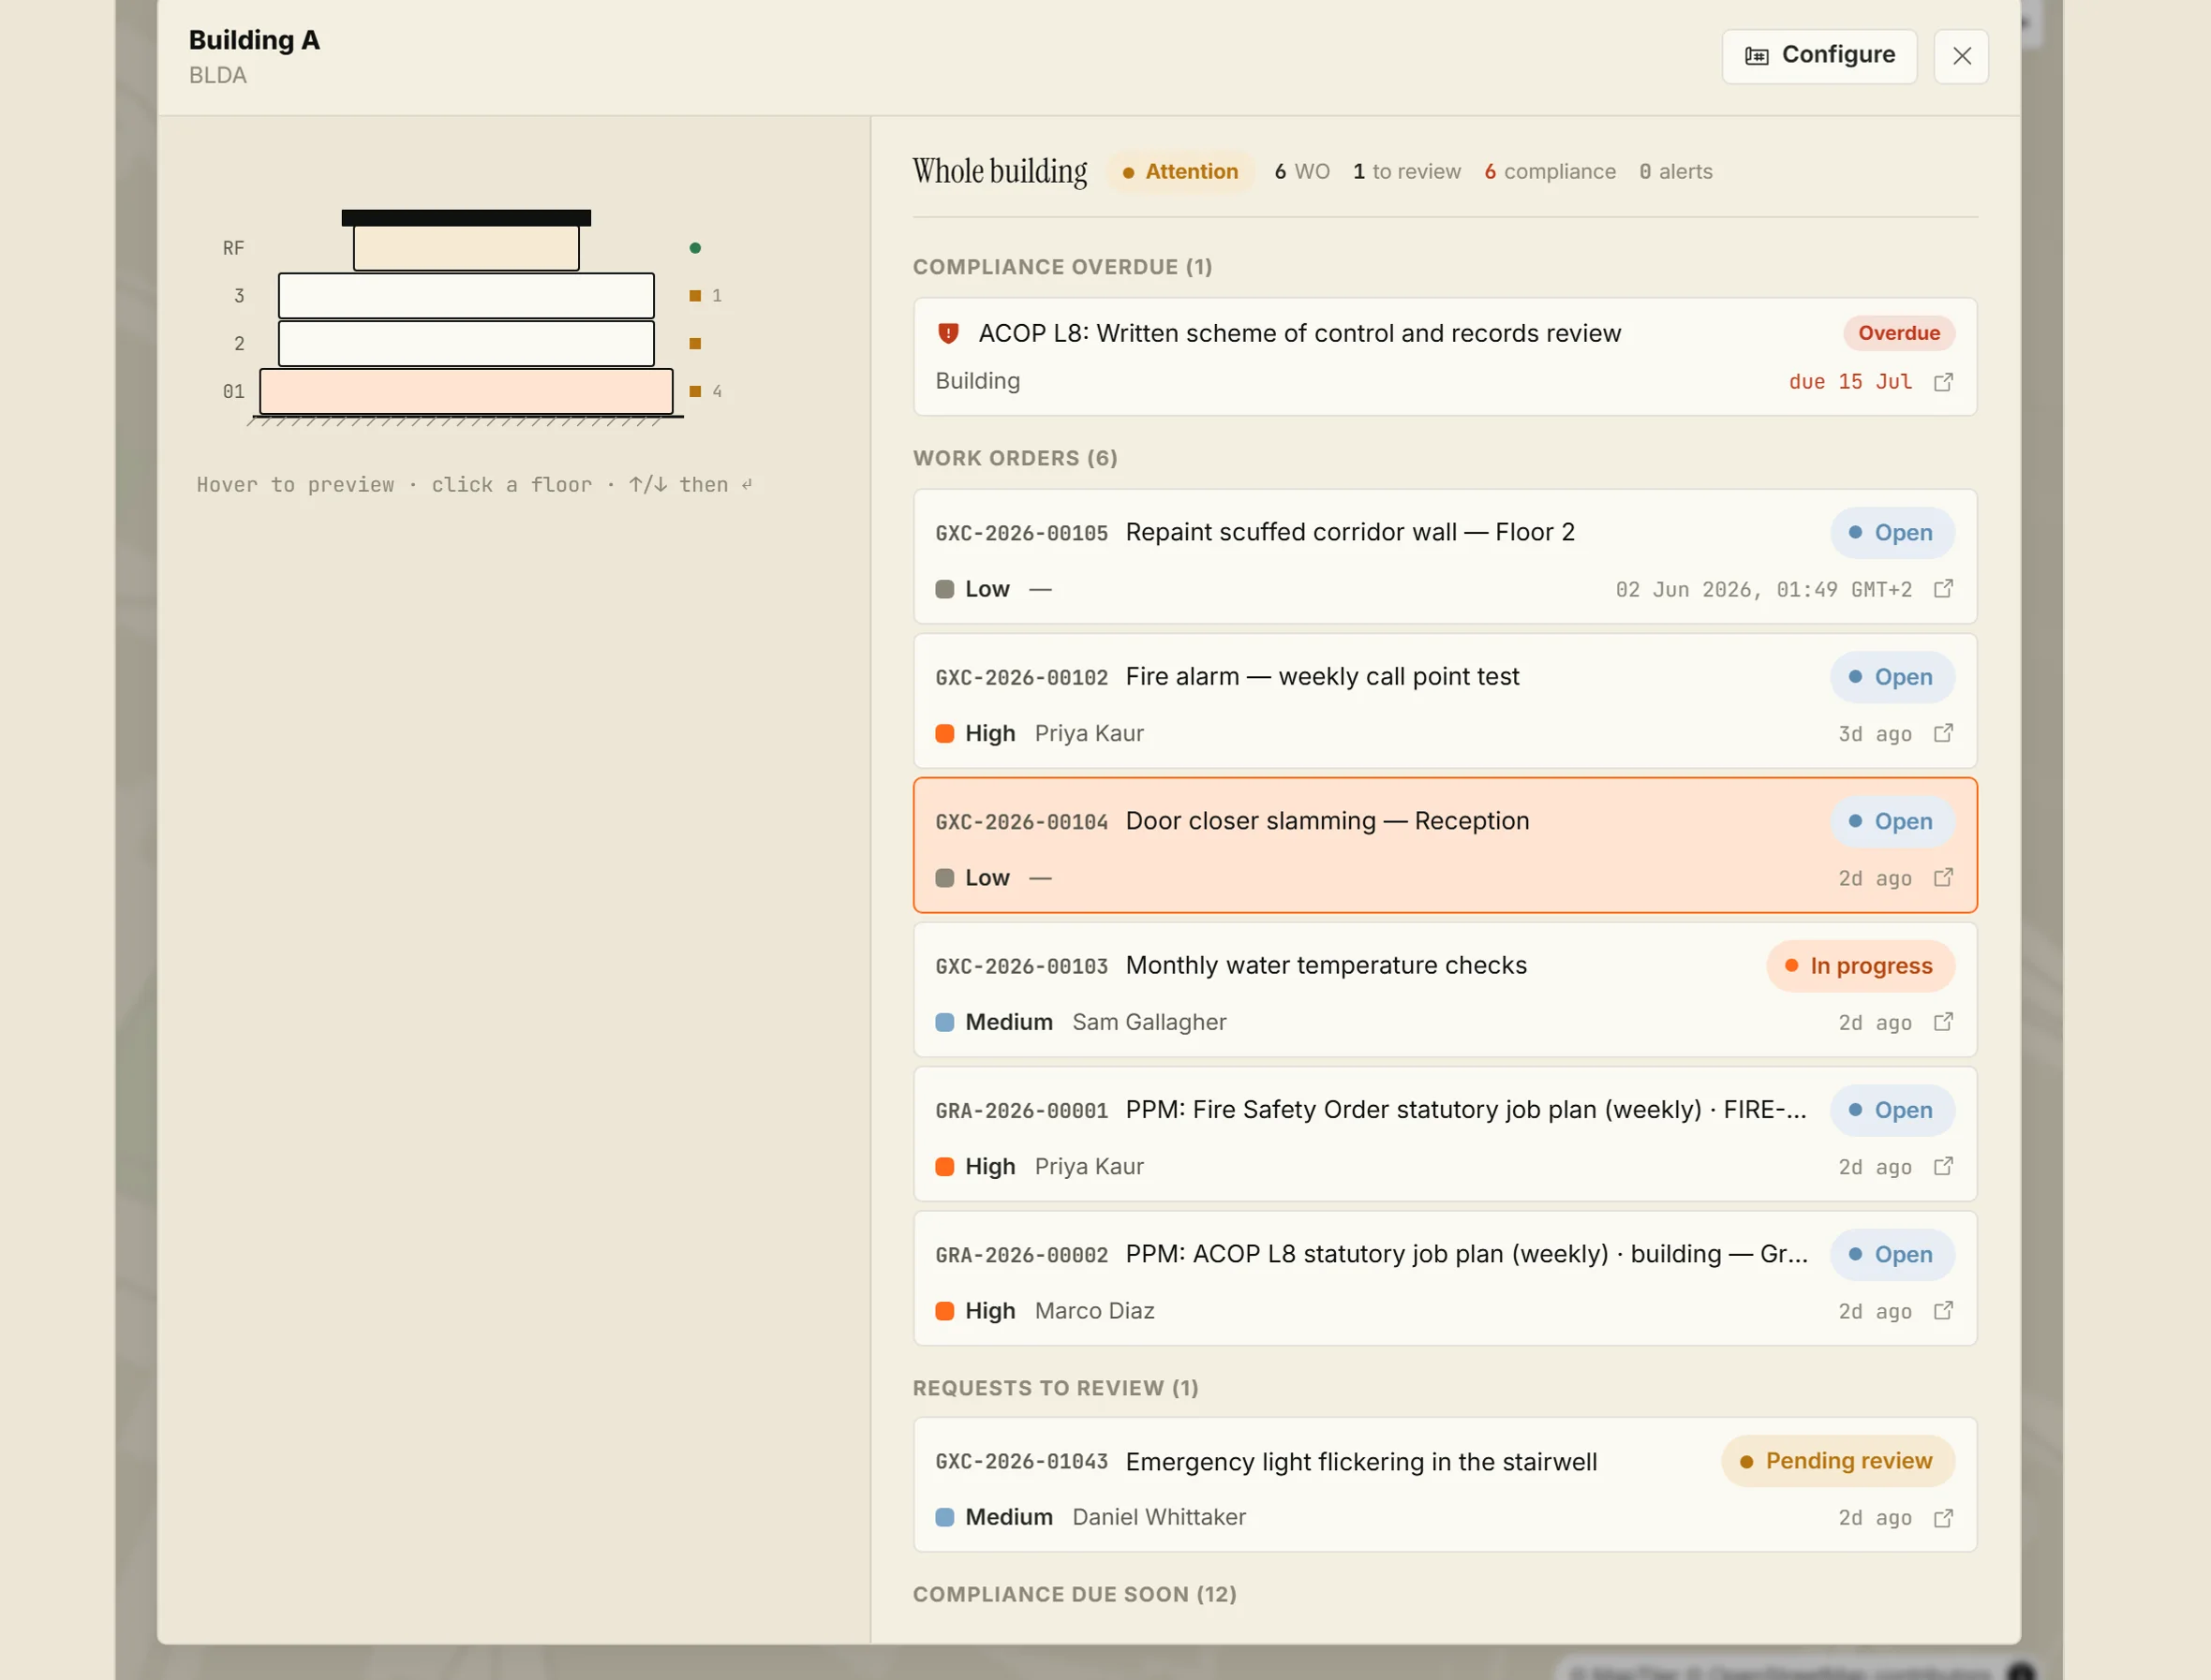Click the Compliance Due Soon (12) heading
The image size is (2211, 1680).
point(1075,1594)
